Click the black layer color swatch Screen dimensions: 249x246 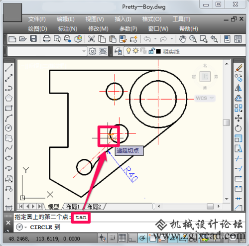[x=158, y=51]
